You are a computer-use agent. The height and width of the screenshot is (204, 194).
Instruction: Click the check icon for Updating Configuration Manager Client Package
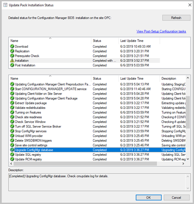point(12,98)
